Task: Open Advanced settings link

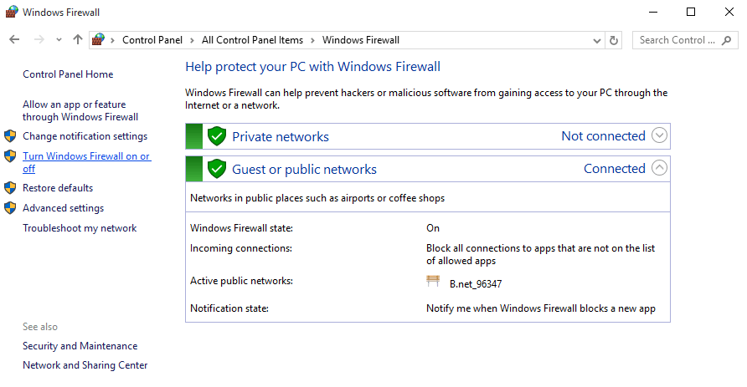Action: click(64, 208)
